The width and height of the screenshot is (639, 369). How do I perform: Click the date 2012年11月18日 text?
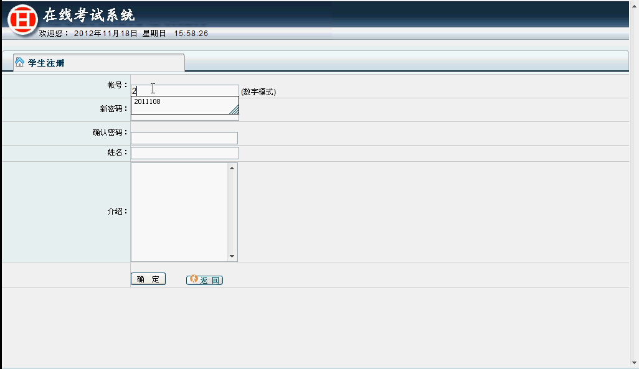[105, 34]
